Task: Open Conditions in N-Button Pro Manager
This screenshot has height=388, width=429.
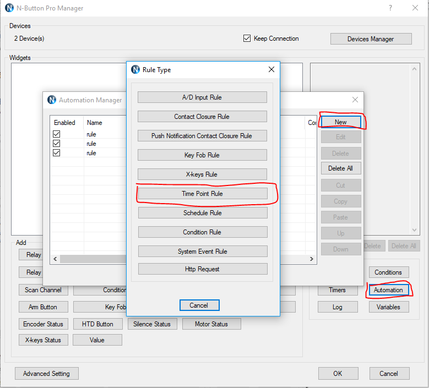Action: [388, 272]
